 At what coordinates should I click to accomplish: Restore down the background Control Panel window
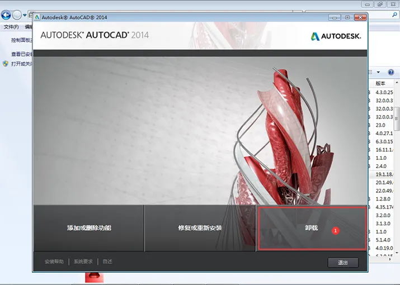(380, 4)
